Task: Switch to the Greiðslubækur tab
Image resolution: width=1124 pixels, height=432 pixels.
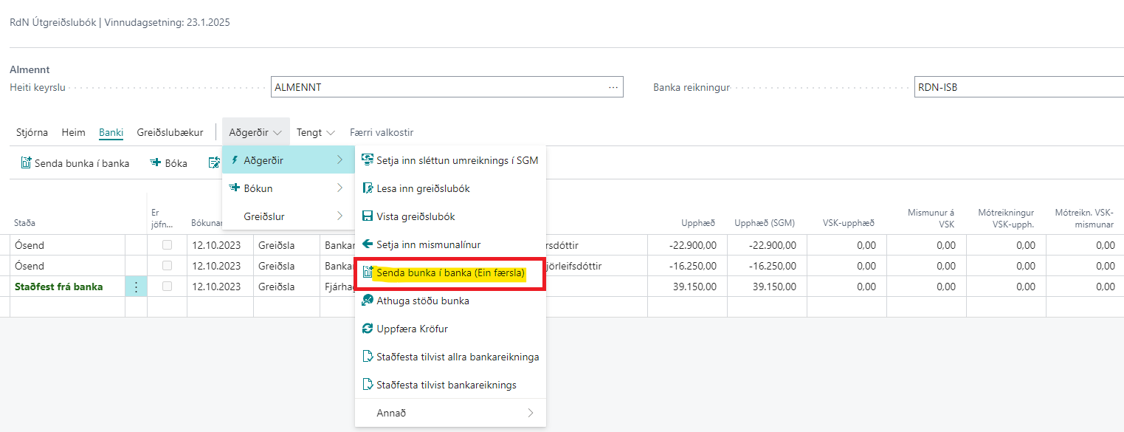Action: click(170, 133)
